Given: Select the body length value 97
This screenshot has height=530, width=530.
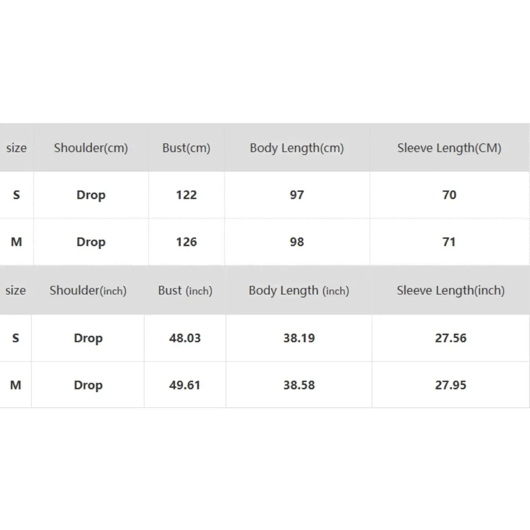Looking at the screenshot, I should pos(297,195).
